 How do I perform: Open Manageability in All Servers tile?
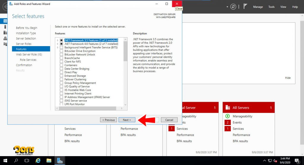tap(242, 116)
